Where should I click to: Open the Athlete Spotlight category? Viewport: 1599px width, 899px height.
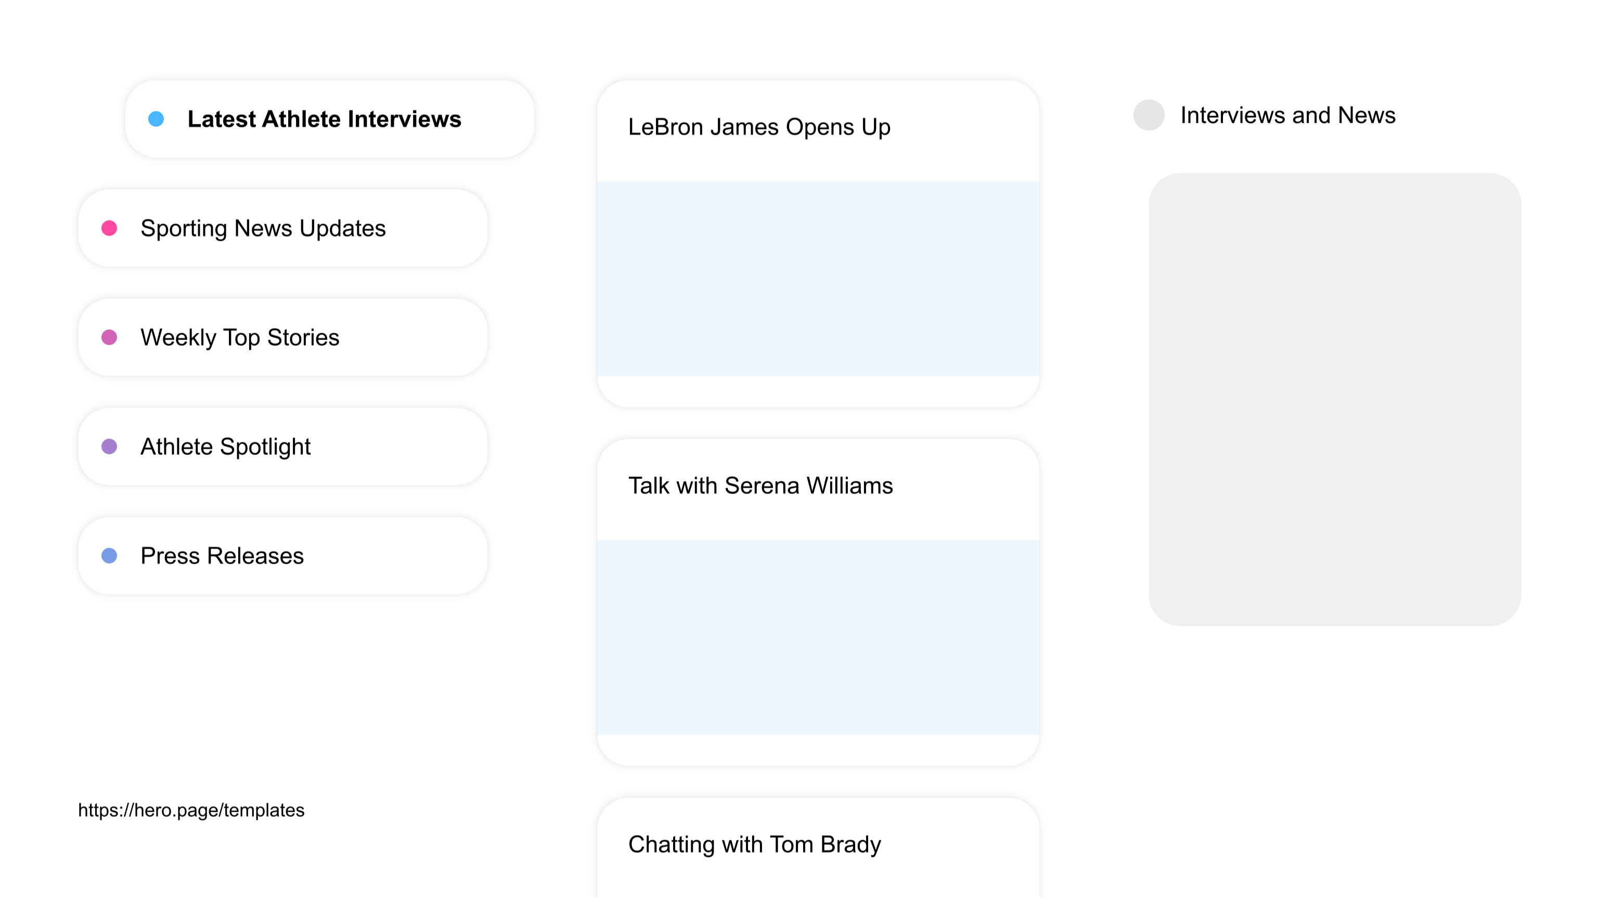click(x=282, y=446)
